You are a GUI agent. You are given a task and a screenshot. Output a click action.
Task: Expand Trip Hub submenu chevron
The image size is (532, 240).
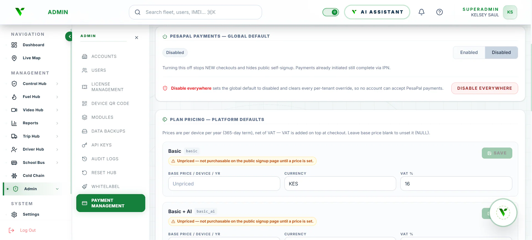[57, 136]
